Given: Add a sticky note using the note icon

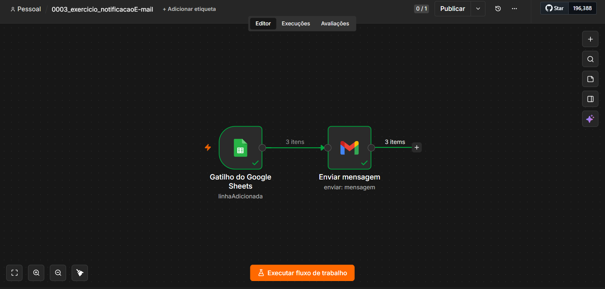Looking at the screenshot, I should pos(590,79).
